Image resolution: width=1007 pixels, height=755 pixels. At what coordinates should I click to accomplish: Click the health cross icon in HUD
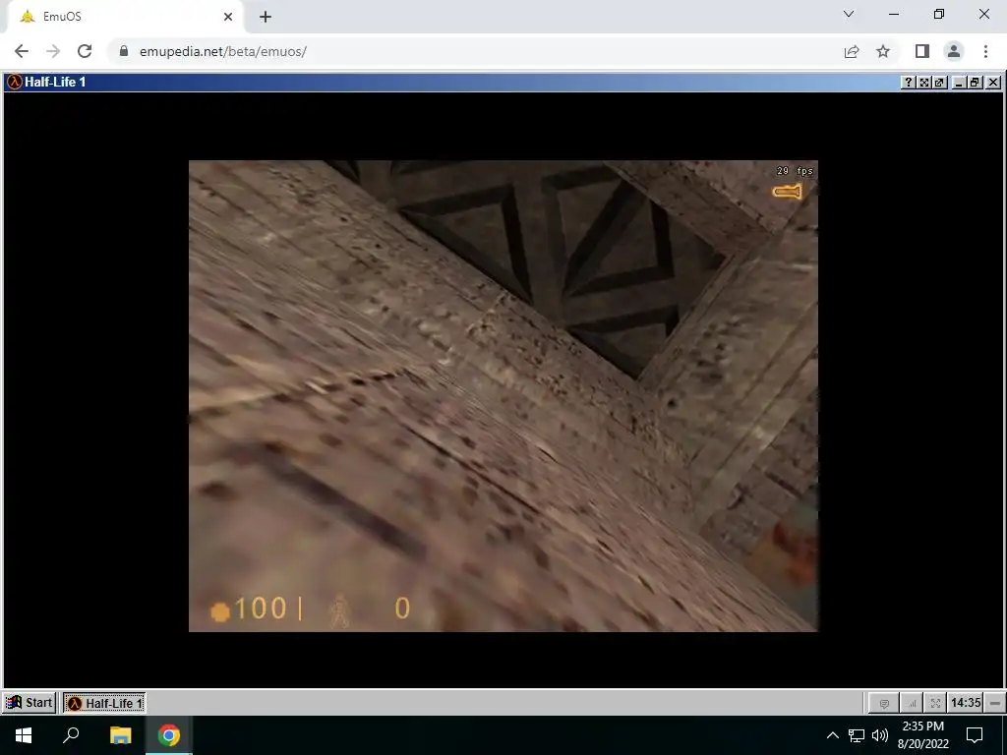coord(219,611)
